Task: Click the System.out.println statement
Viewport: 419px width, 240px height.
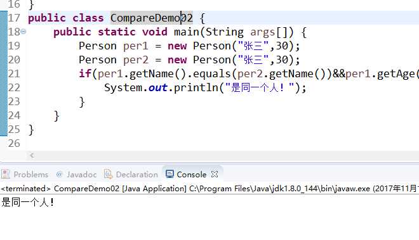Action: pos(205,88)
